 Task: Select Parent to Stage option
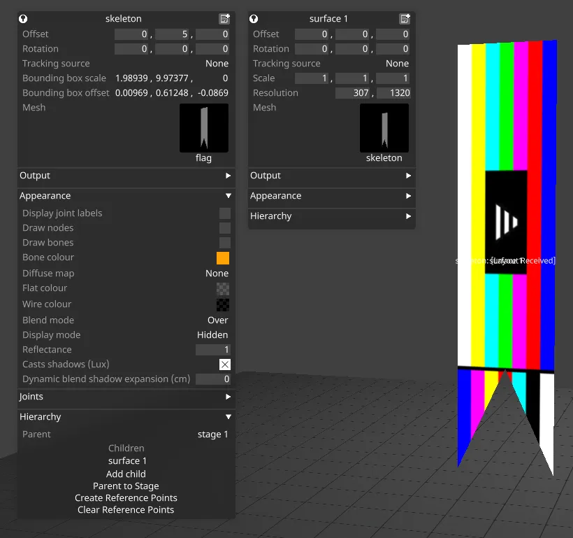click(126, 486)
